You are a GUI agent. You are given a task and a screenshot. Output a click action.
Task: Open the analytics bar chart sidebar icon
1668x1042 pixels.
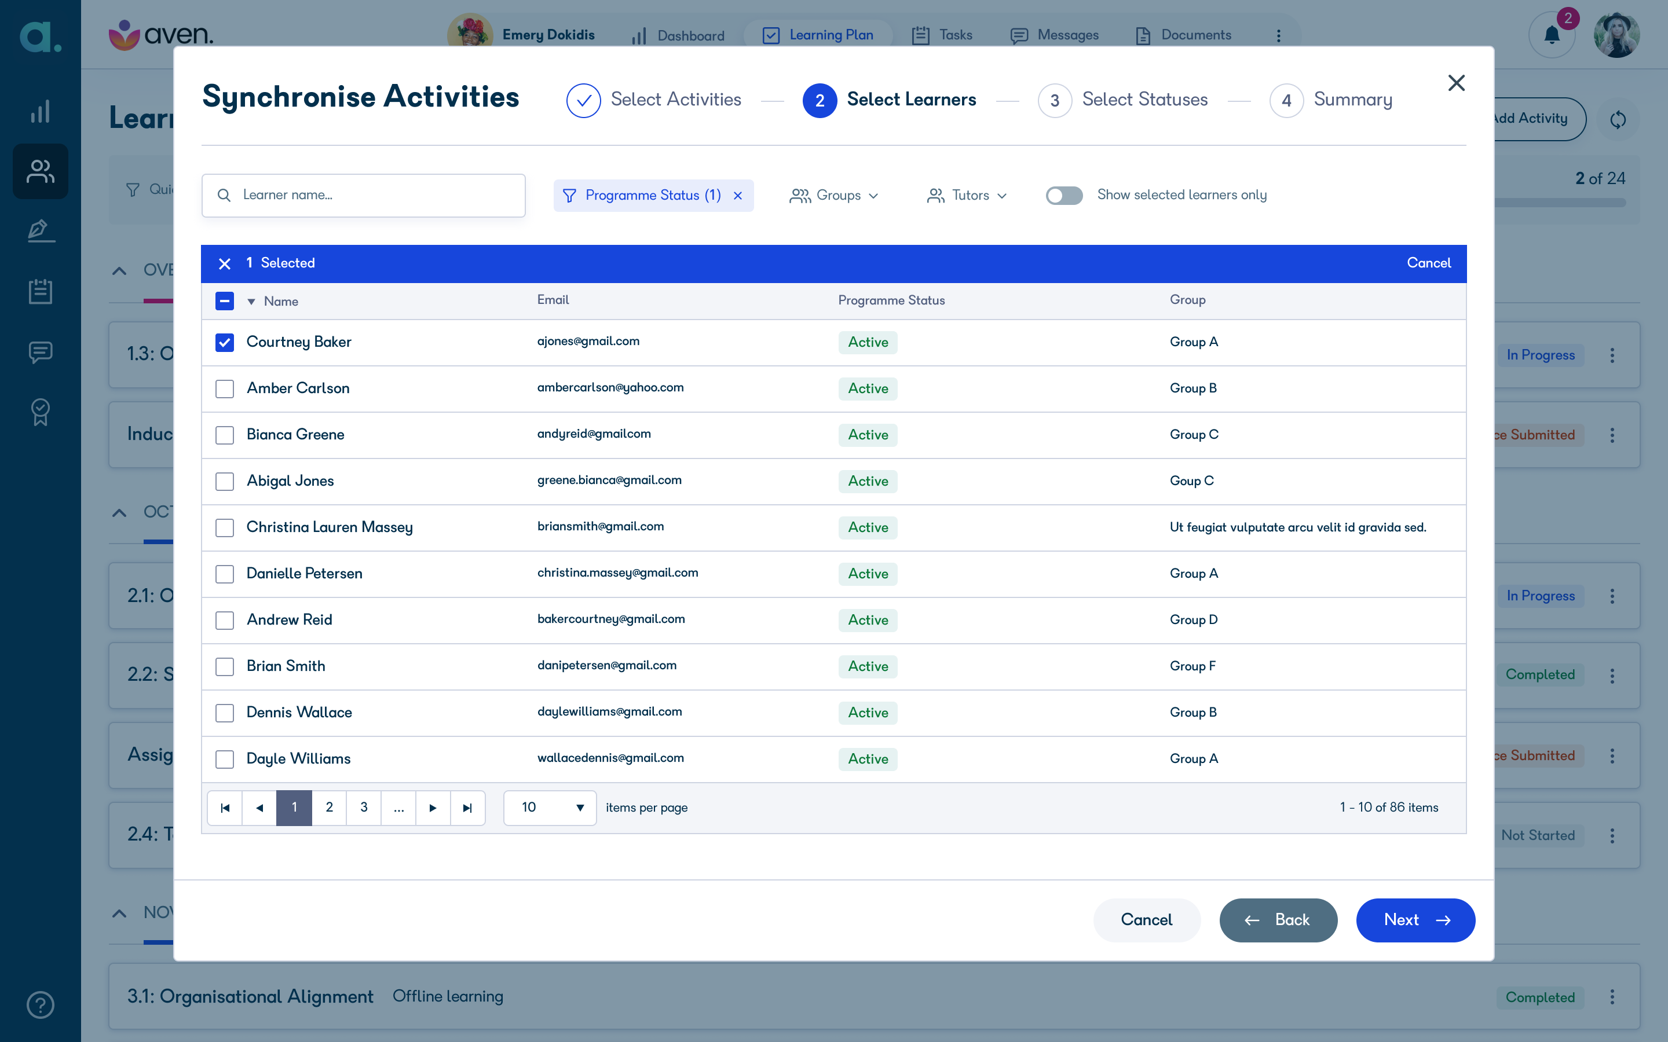pyautogui.click(x=40, y=111)
